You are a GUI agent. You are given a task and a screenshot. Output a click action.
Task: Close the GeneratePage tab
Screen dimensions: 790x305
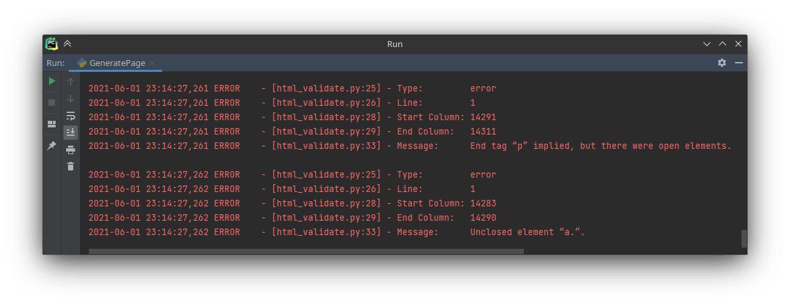[x=152, y=63]
